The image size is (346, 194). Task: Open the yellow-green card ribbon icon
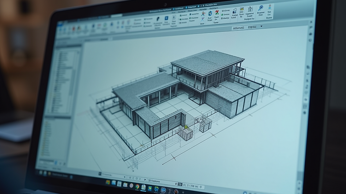point(242,9)
